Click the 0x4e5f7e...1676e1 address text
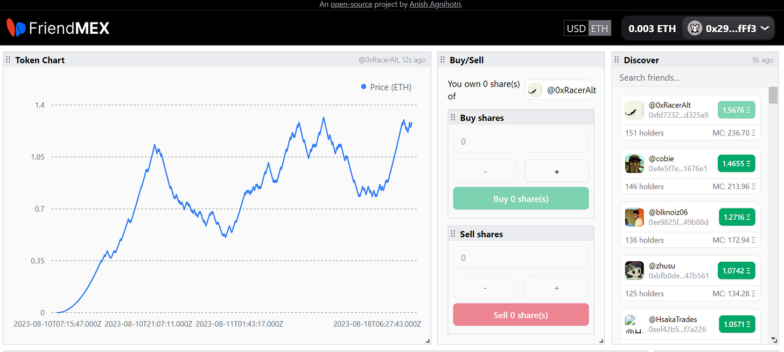 point(678,169)
